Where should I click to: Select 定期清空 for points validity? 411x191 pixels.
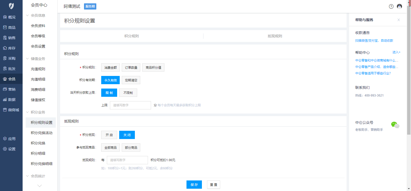[131, 80]
